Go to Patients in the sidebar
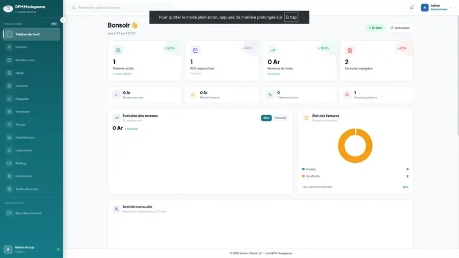This screenshot has width=459, height=258. (32, 47)
